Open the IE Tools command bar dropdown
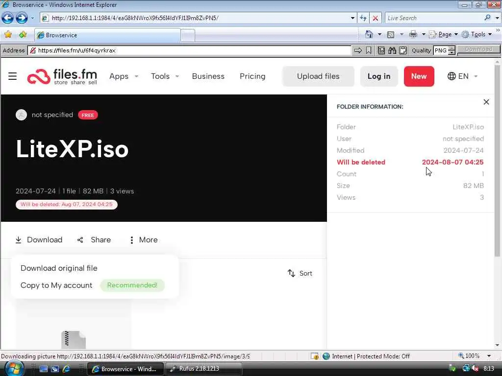The height and width of the screenshot is (376, 502). point(477,34)
